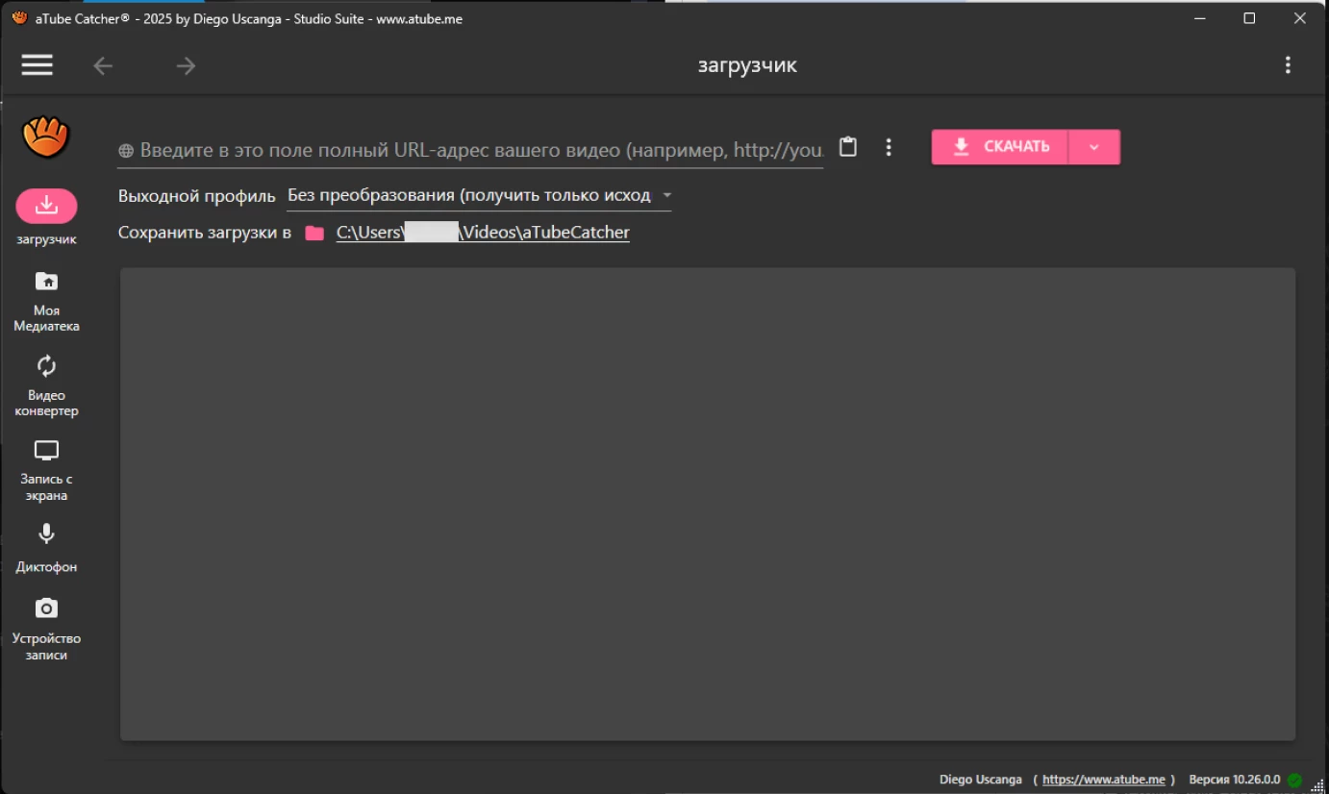Viewport: 1329px width, 794px height.
Task: Go back with the left arrow
Action: [x=103, y=65]
